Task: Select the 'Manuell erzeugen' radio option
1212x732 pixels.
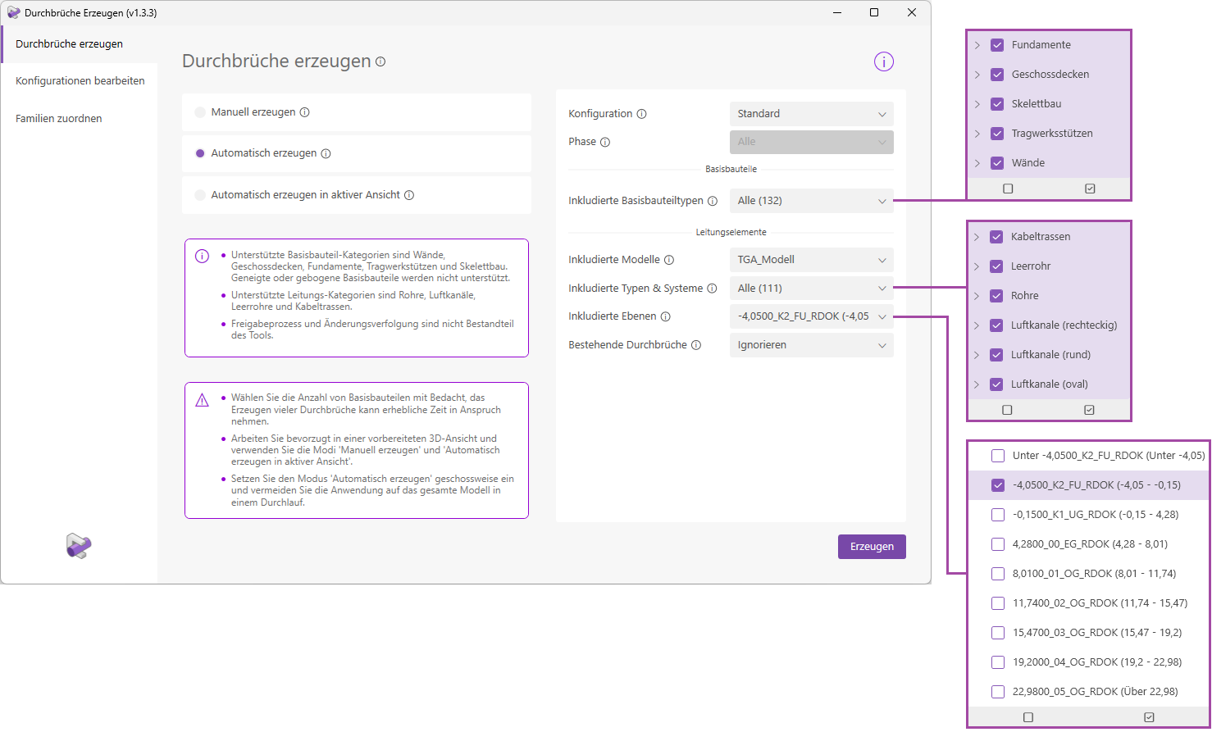Action: (x=200, y=112)
